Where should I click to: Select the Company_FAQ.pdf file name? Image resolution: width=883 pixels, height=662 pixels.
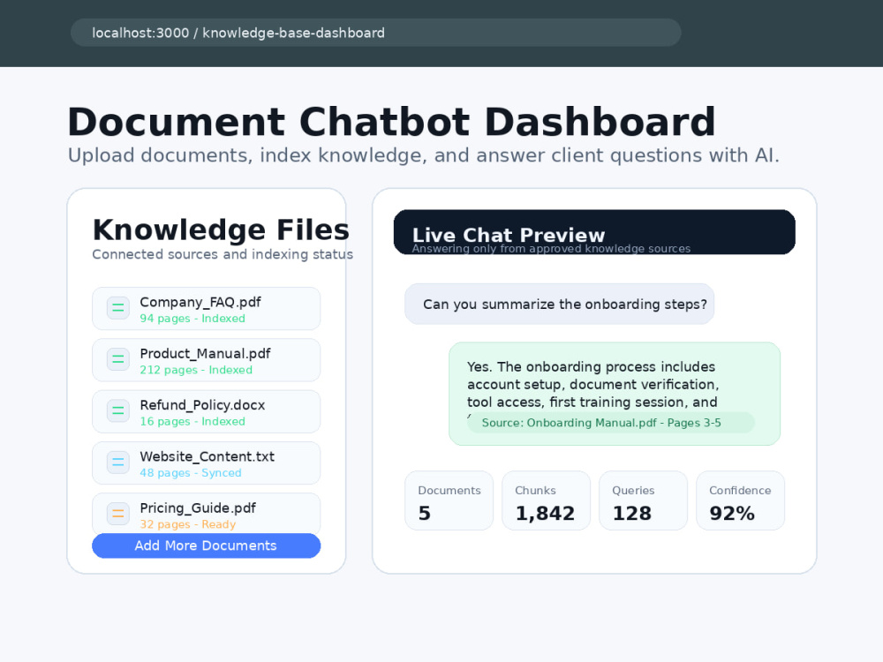pyautogui.click(x=200, y=302)
